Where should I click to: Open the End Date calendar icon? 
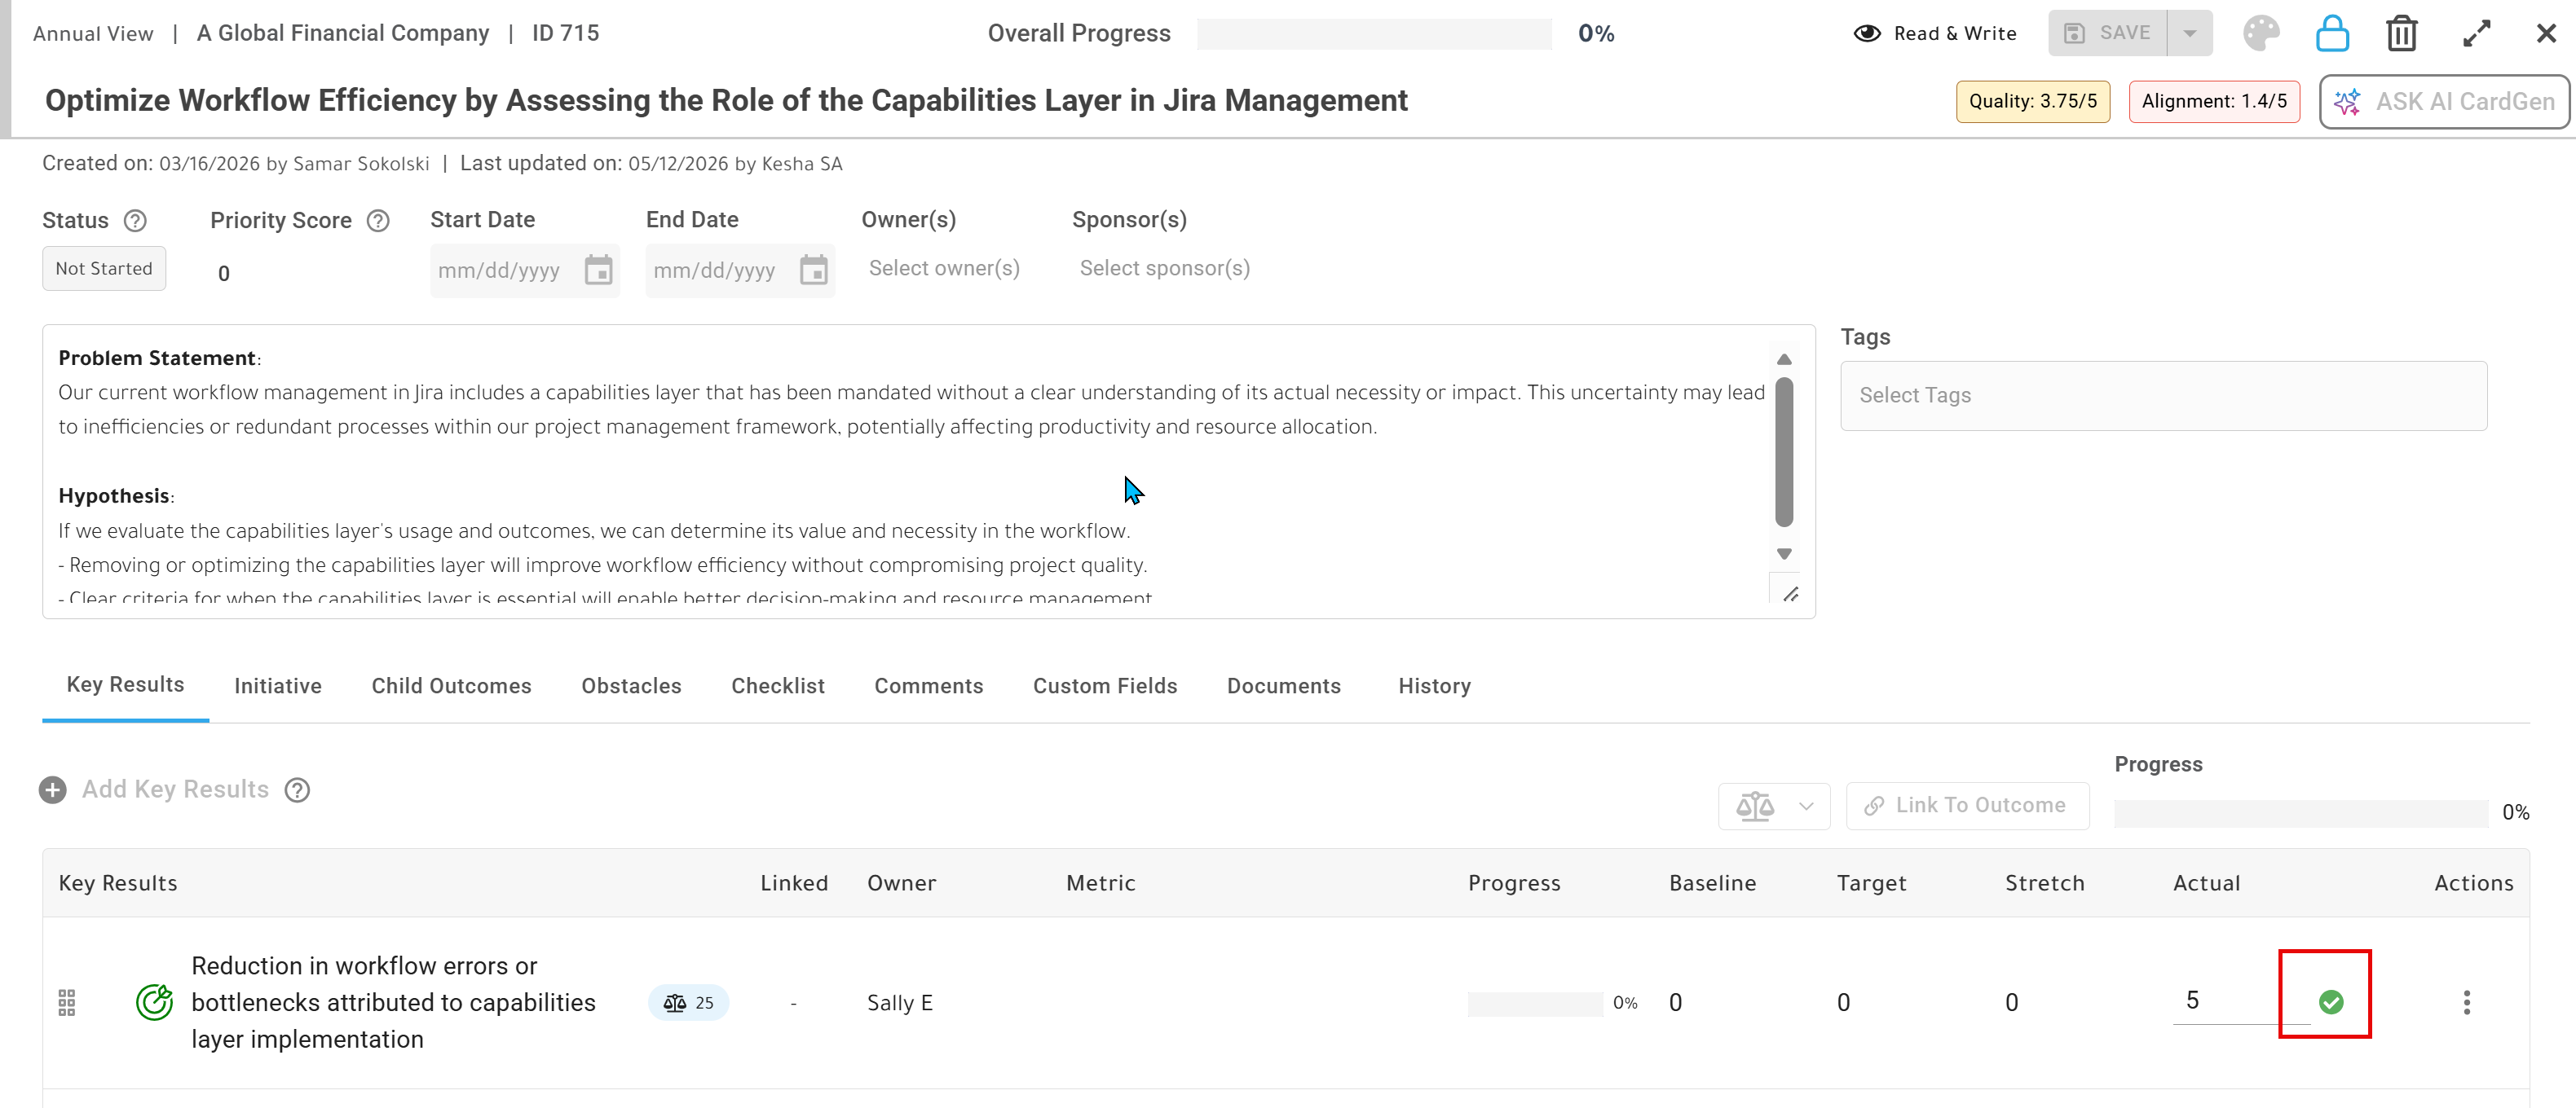click(813, 270)
